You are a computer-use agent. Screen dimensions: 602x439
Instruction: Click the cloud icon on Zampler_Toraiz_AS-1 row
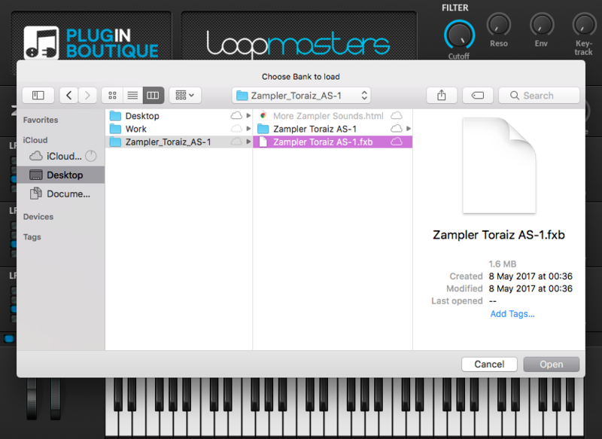click(236, 142)
